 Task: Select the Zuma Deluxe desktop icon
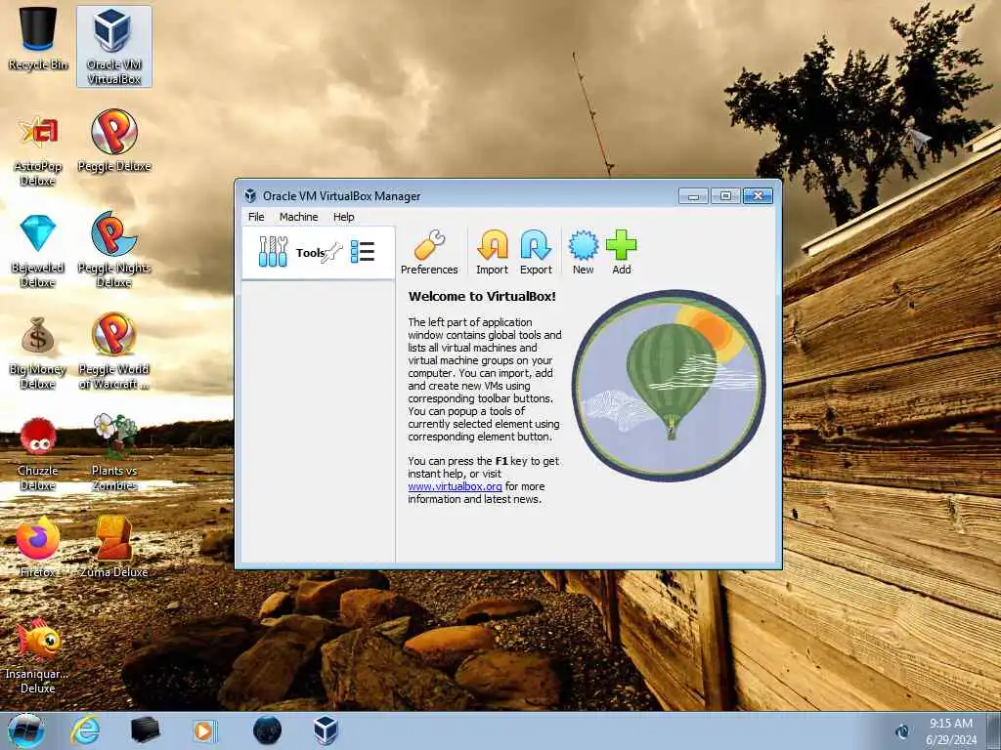(113, 548)
